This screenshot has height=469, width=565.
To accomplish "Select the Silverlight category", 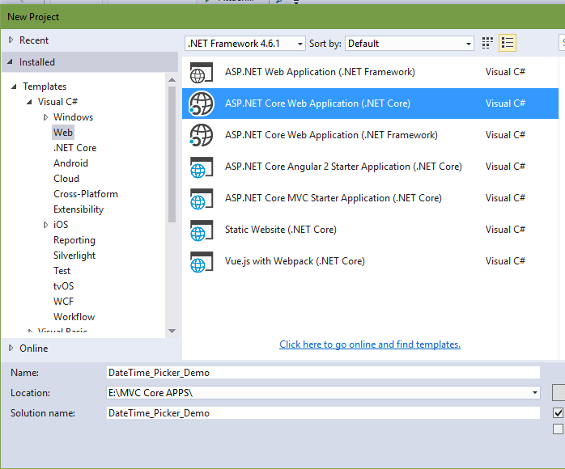I will [74, 256].
